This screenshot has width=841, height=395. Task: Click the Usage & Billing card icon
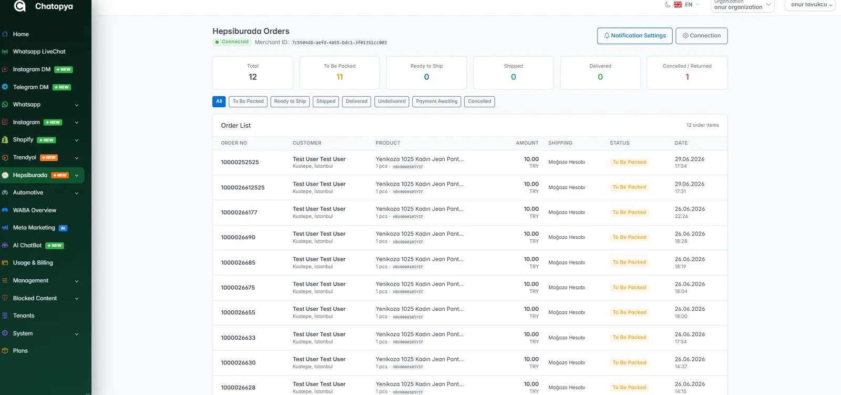coord(5,262)
